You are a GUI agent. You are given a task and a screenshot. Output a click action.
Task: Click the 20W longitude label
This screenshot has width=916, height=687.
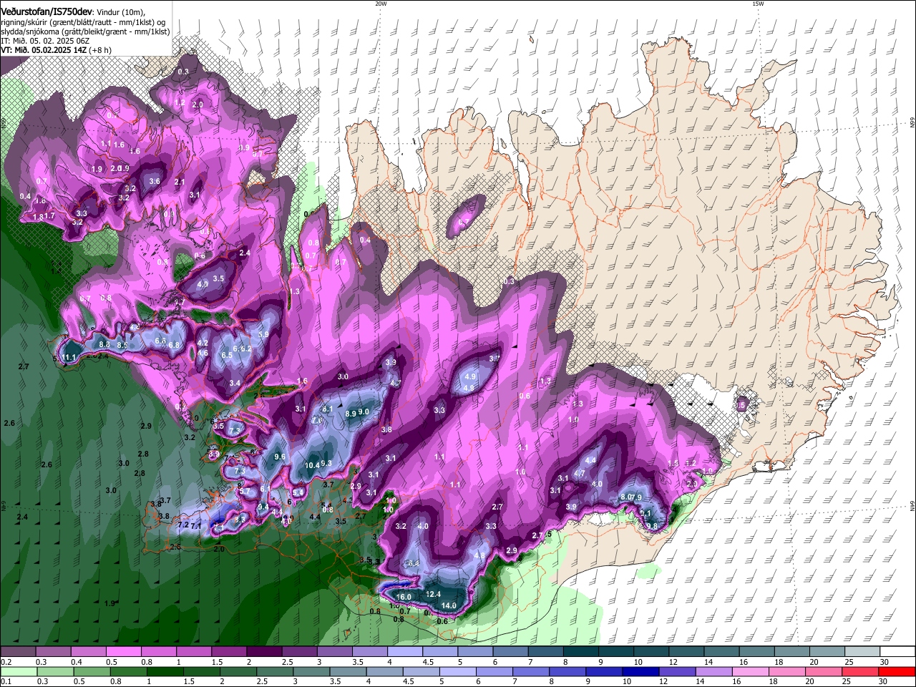pyautogui.click(x=381, y=4)
